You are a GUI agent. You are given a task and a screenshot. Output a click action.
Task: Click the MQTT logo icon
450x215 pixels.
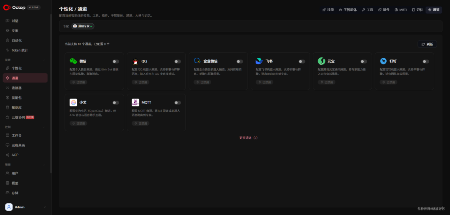[135, 102]
